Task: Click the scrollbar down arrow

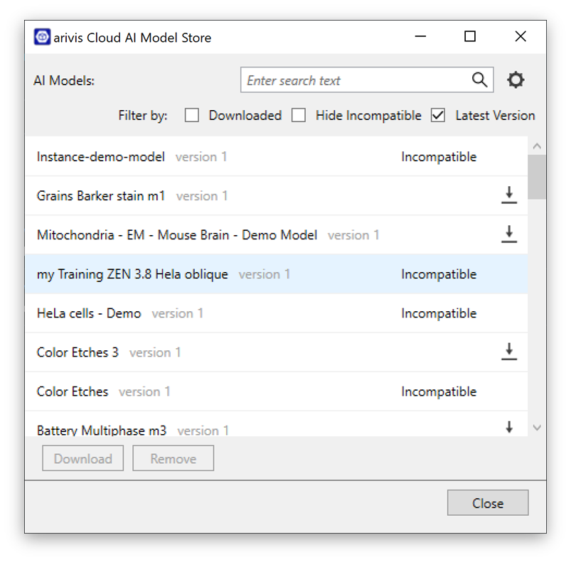Action: point(538,427)
